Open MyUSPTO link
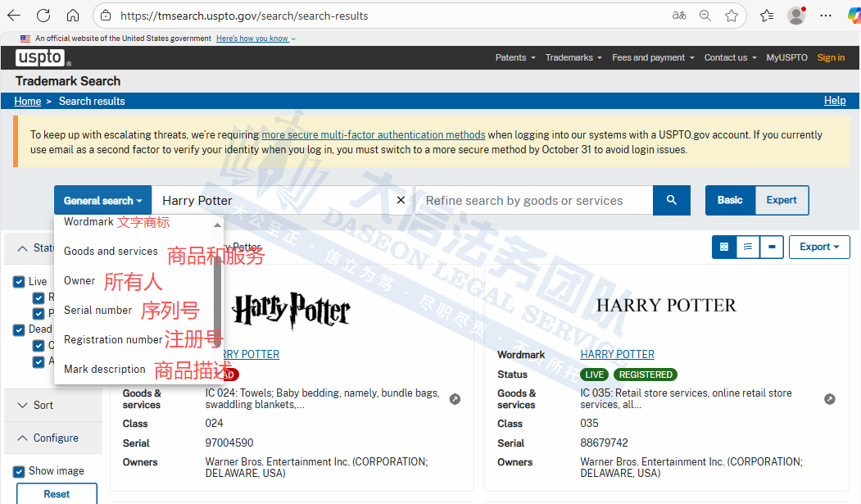 pos(787,57)
